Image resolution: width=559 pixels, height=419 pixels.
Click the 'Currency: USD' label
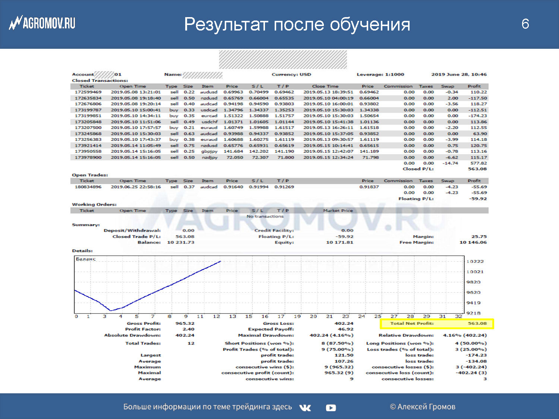tap(291, 74)
